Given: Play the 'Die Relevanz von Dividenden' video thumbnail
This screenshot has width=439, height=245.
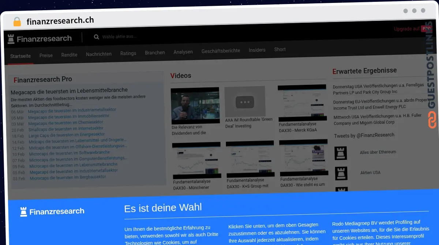Looking at the screenshot, I should (195, 106).
